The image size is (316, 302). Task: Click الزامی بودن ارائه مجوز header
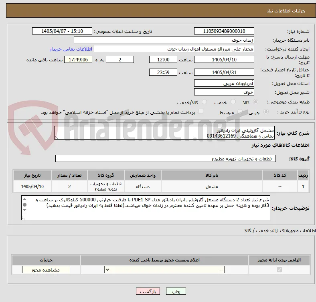pos(279,260)
